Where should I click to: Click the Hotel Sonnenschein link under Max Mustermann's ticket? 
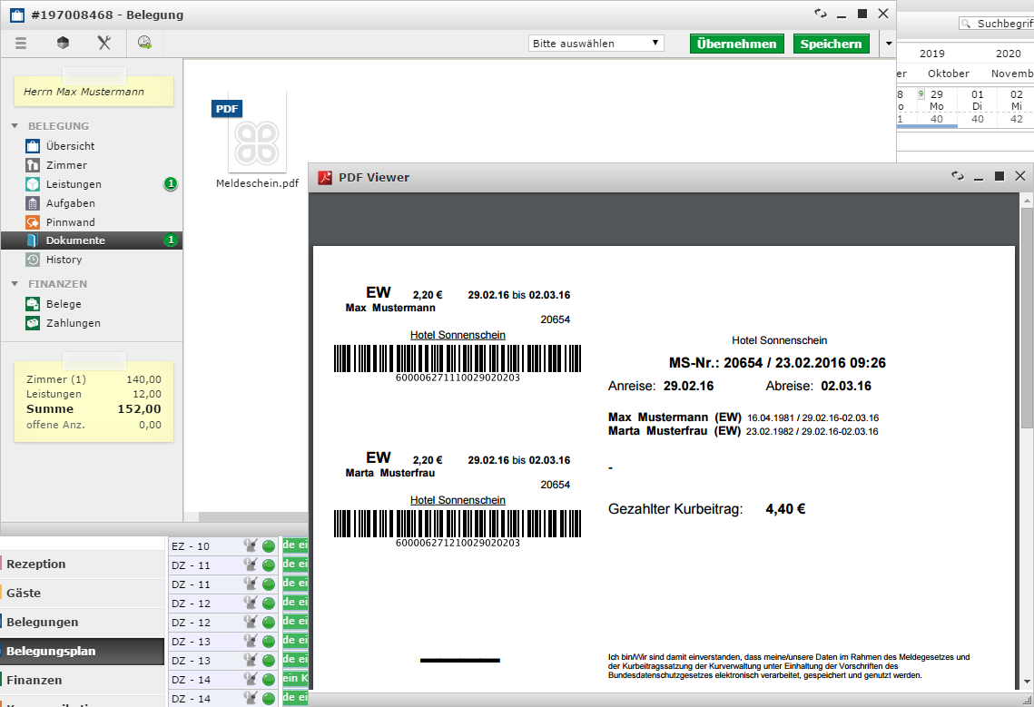(x=458, y=335)
